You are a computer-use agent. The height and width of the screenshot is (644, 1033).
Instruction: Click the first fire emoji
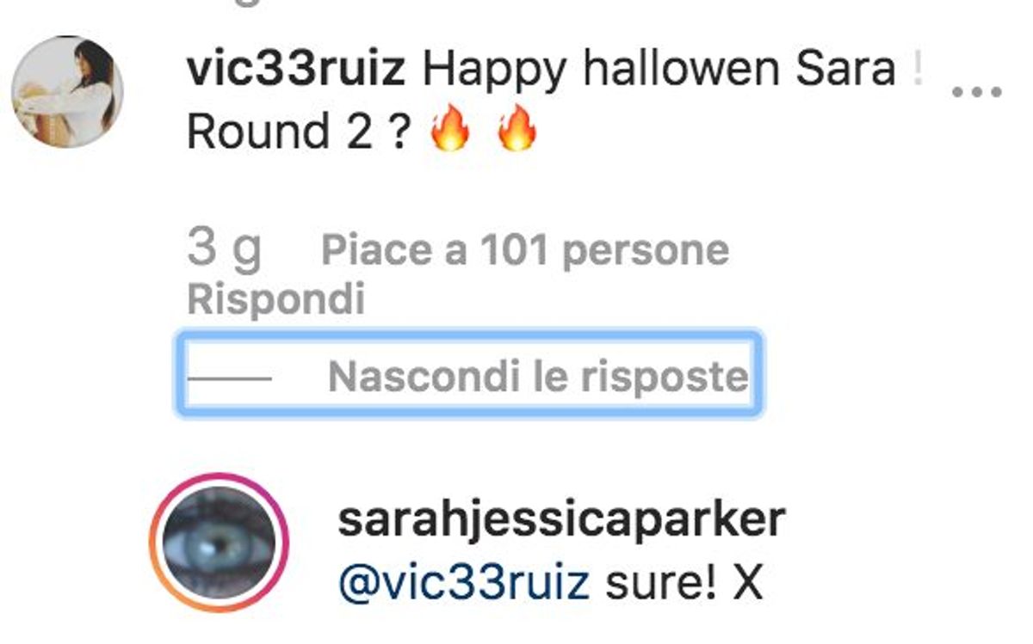[450, 132]
